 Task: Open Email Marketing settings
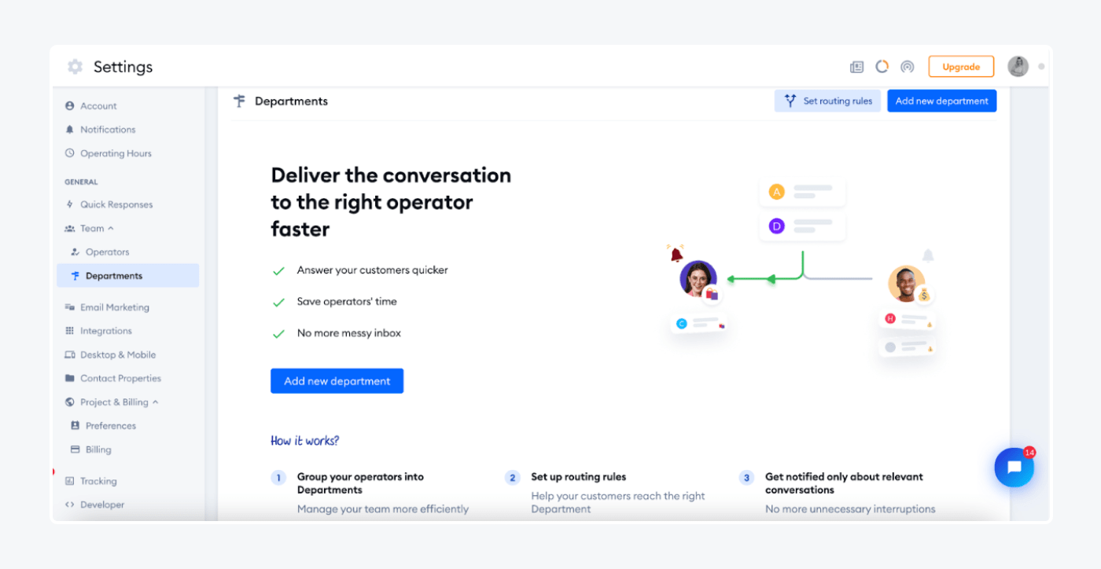pyautogui.click(x=115, y=307)
